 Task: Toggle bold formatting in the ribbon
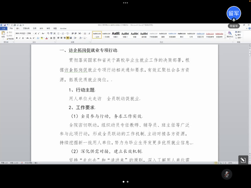(x=17, y=38)
